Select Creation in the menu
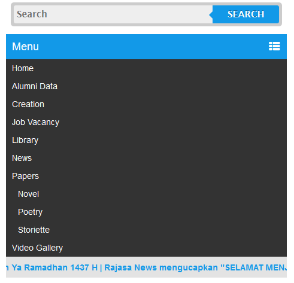Viewport: 294px width, 283px height. 146,104
